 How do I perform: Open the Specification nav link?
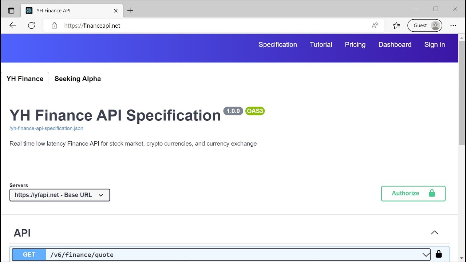278,44
